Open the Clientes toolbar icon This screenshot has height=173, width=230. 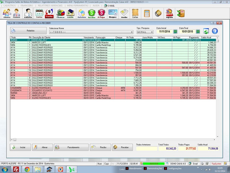click(x=7, y=13)
